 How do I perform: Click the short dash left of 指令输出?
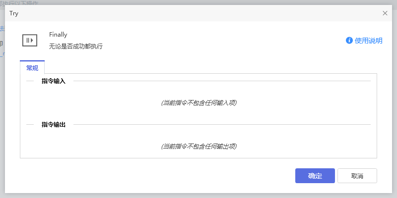coord(30,125)
